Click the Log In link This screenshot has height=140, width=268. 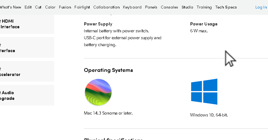[x=261, y=7]
